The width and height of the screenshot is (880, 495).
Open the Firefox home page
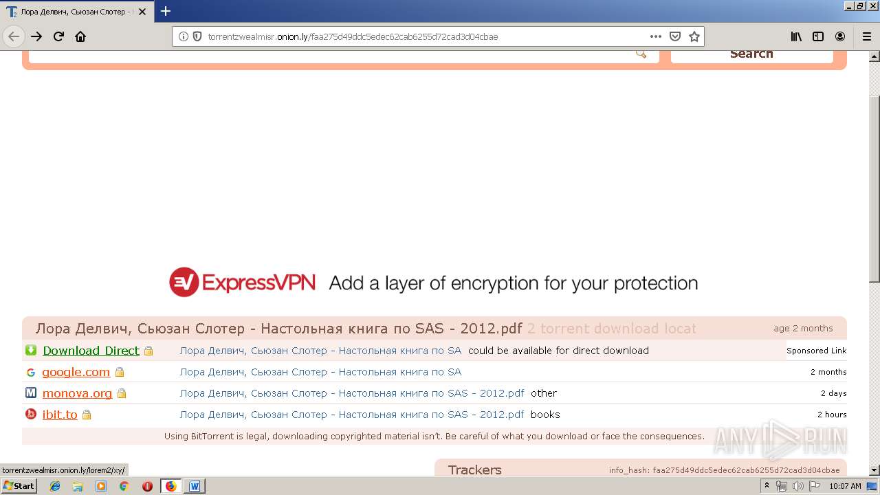coord(80,36)
